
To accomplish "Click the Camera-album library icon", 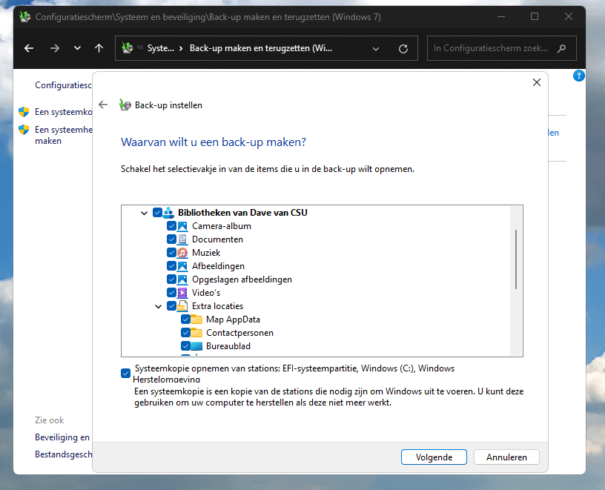I will (182, 226).
